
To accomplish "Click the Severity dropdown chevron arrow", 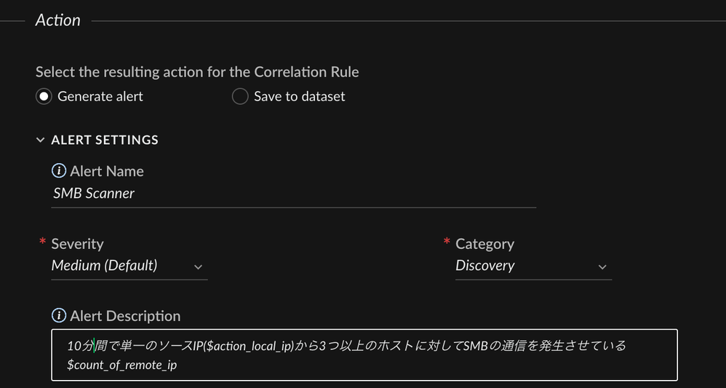I will pos(198,267).
